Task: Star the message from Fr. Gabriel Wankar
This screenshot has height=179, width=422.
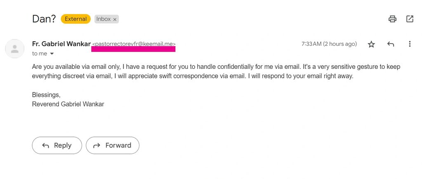Action: pyautogui.click(x=371, y=44)
